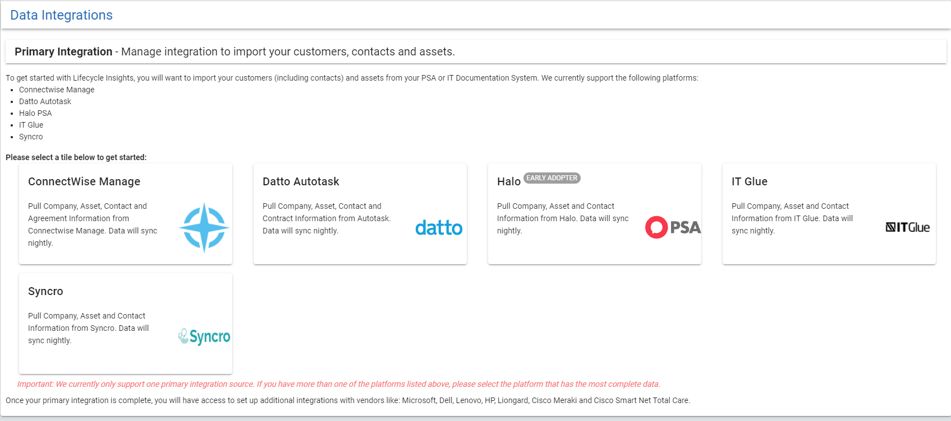Click the 'Once your primary integration' note

(x=348, y=400)
